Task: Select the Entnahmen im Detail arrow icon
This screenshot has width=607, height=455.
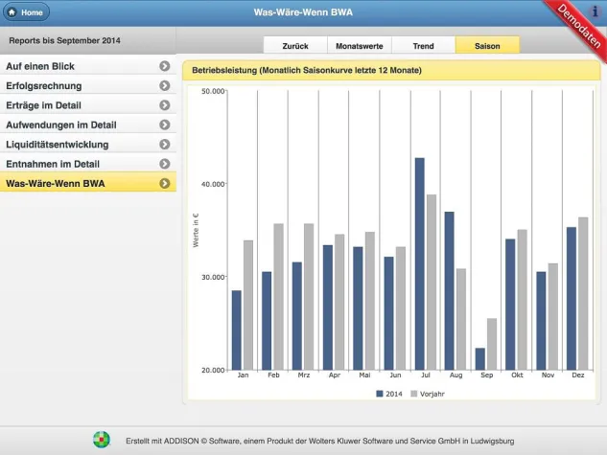Action: click(165, 164)
